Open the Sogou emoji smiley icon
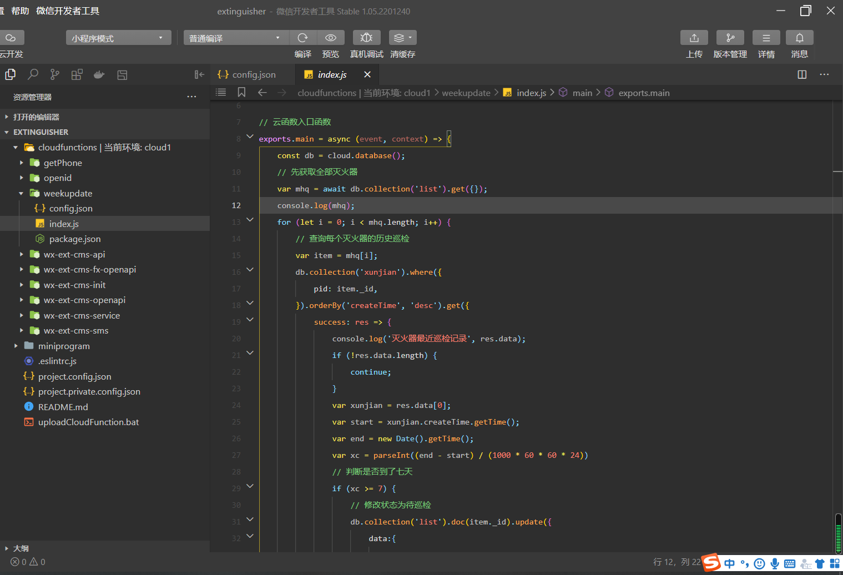Screen dimensions: 843x575 coord(759,564)
